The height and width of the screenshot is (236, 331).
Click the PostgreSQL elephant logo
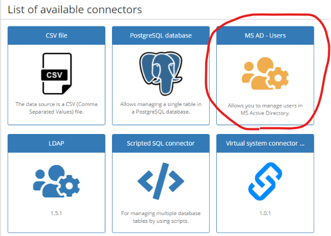(161, 73)
